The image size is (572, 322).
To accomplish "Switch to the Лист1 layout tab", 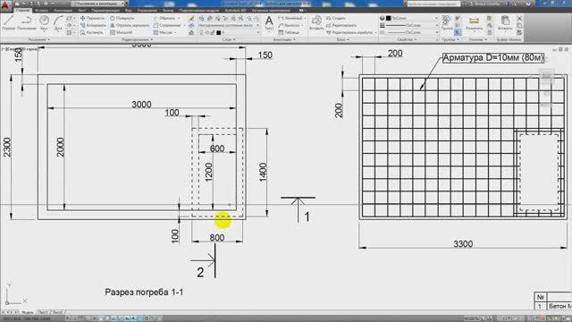I will (43, 312).
